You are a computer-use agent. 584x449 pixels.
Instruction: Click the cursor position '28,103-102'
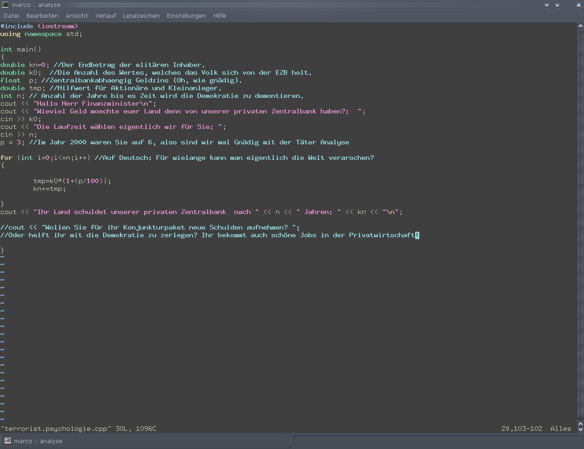(522, 429)
